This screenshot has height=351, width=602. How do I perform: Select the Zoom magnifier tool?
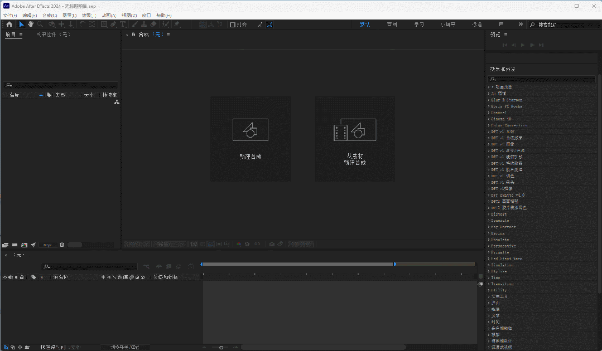40,24
